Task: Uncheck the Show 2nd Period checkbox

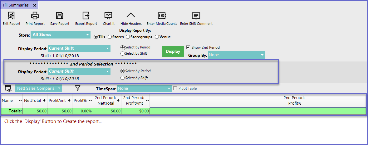Action: (188, 48)
